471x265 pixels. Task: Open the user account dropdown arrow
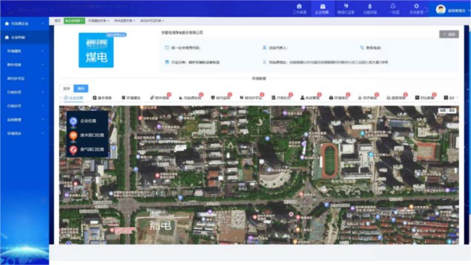[x=468, y=11]
